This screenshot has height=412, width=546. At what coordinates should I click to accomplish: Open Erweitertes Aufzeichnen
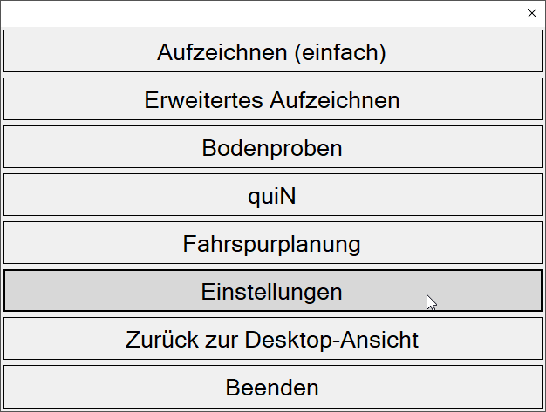(x=272, y=100)
